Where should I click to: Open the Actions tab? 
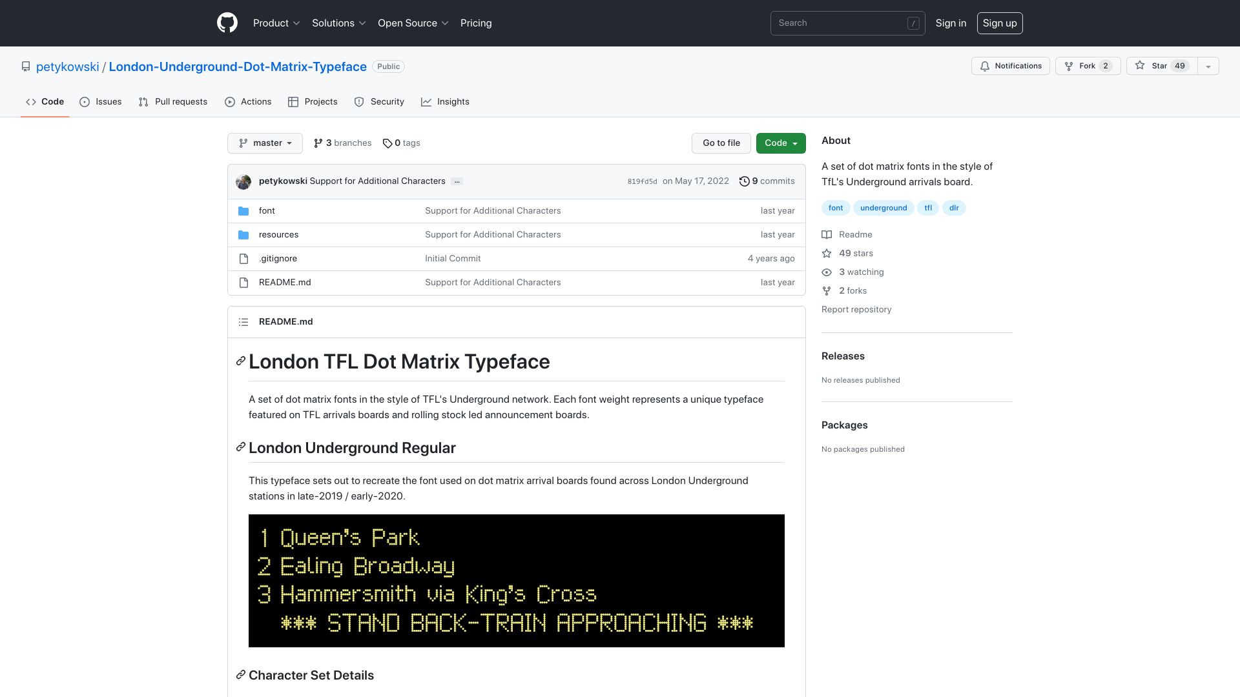[248, 102]
